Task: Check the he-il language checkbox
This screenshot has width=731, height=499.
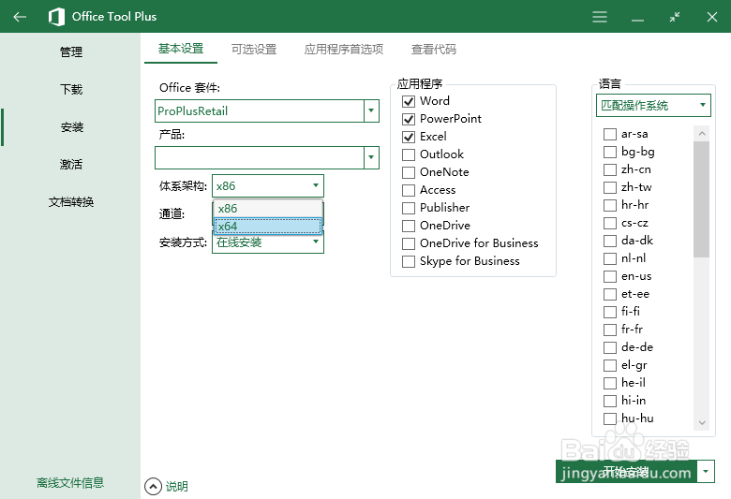Action: pos(610,383)
